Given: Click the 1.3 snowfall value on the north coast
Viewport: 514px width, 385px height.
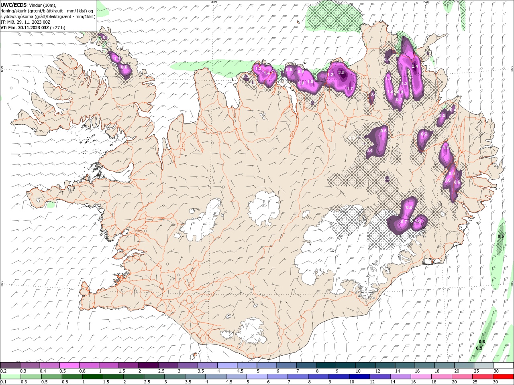Looking at the screenshot, I should tap(258, 69).
